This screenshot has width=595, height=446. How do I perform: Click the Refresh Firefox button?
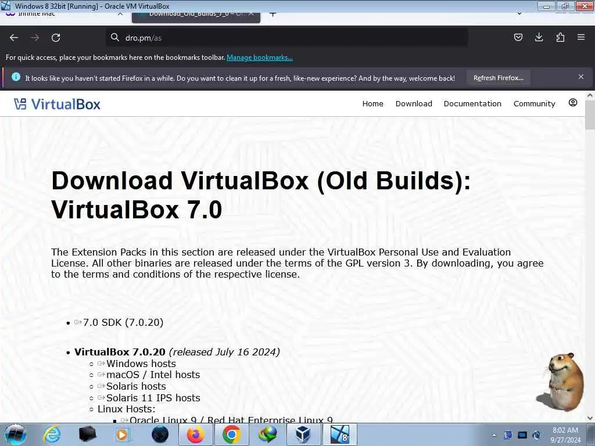pos(498,78)
